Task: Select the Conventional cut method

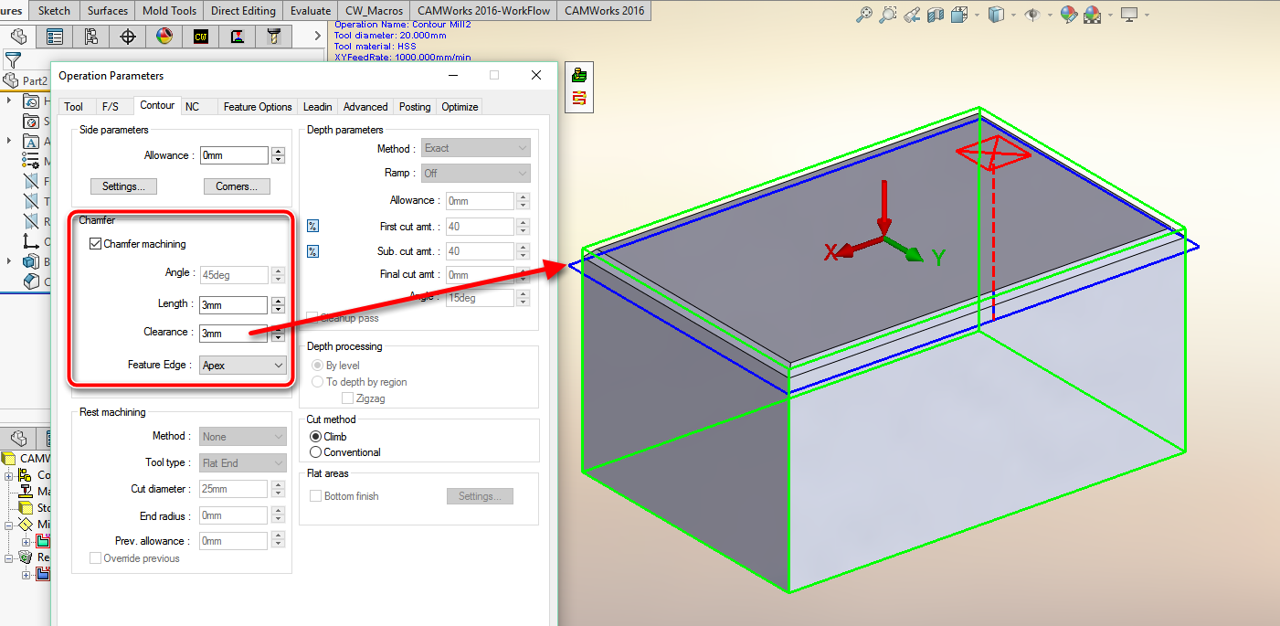Action: [x=316, y=452]
